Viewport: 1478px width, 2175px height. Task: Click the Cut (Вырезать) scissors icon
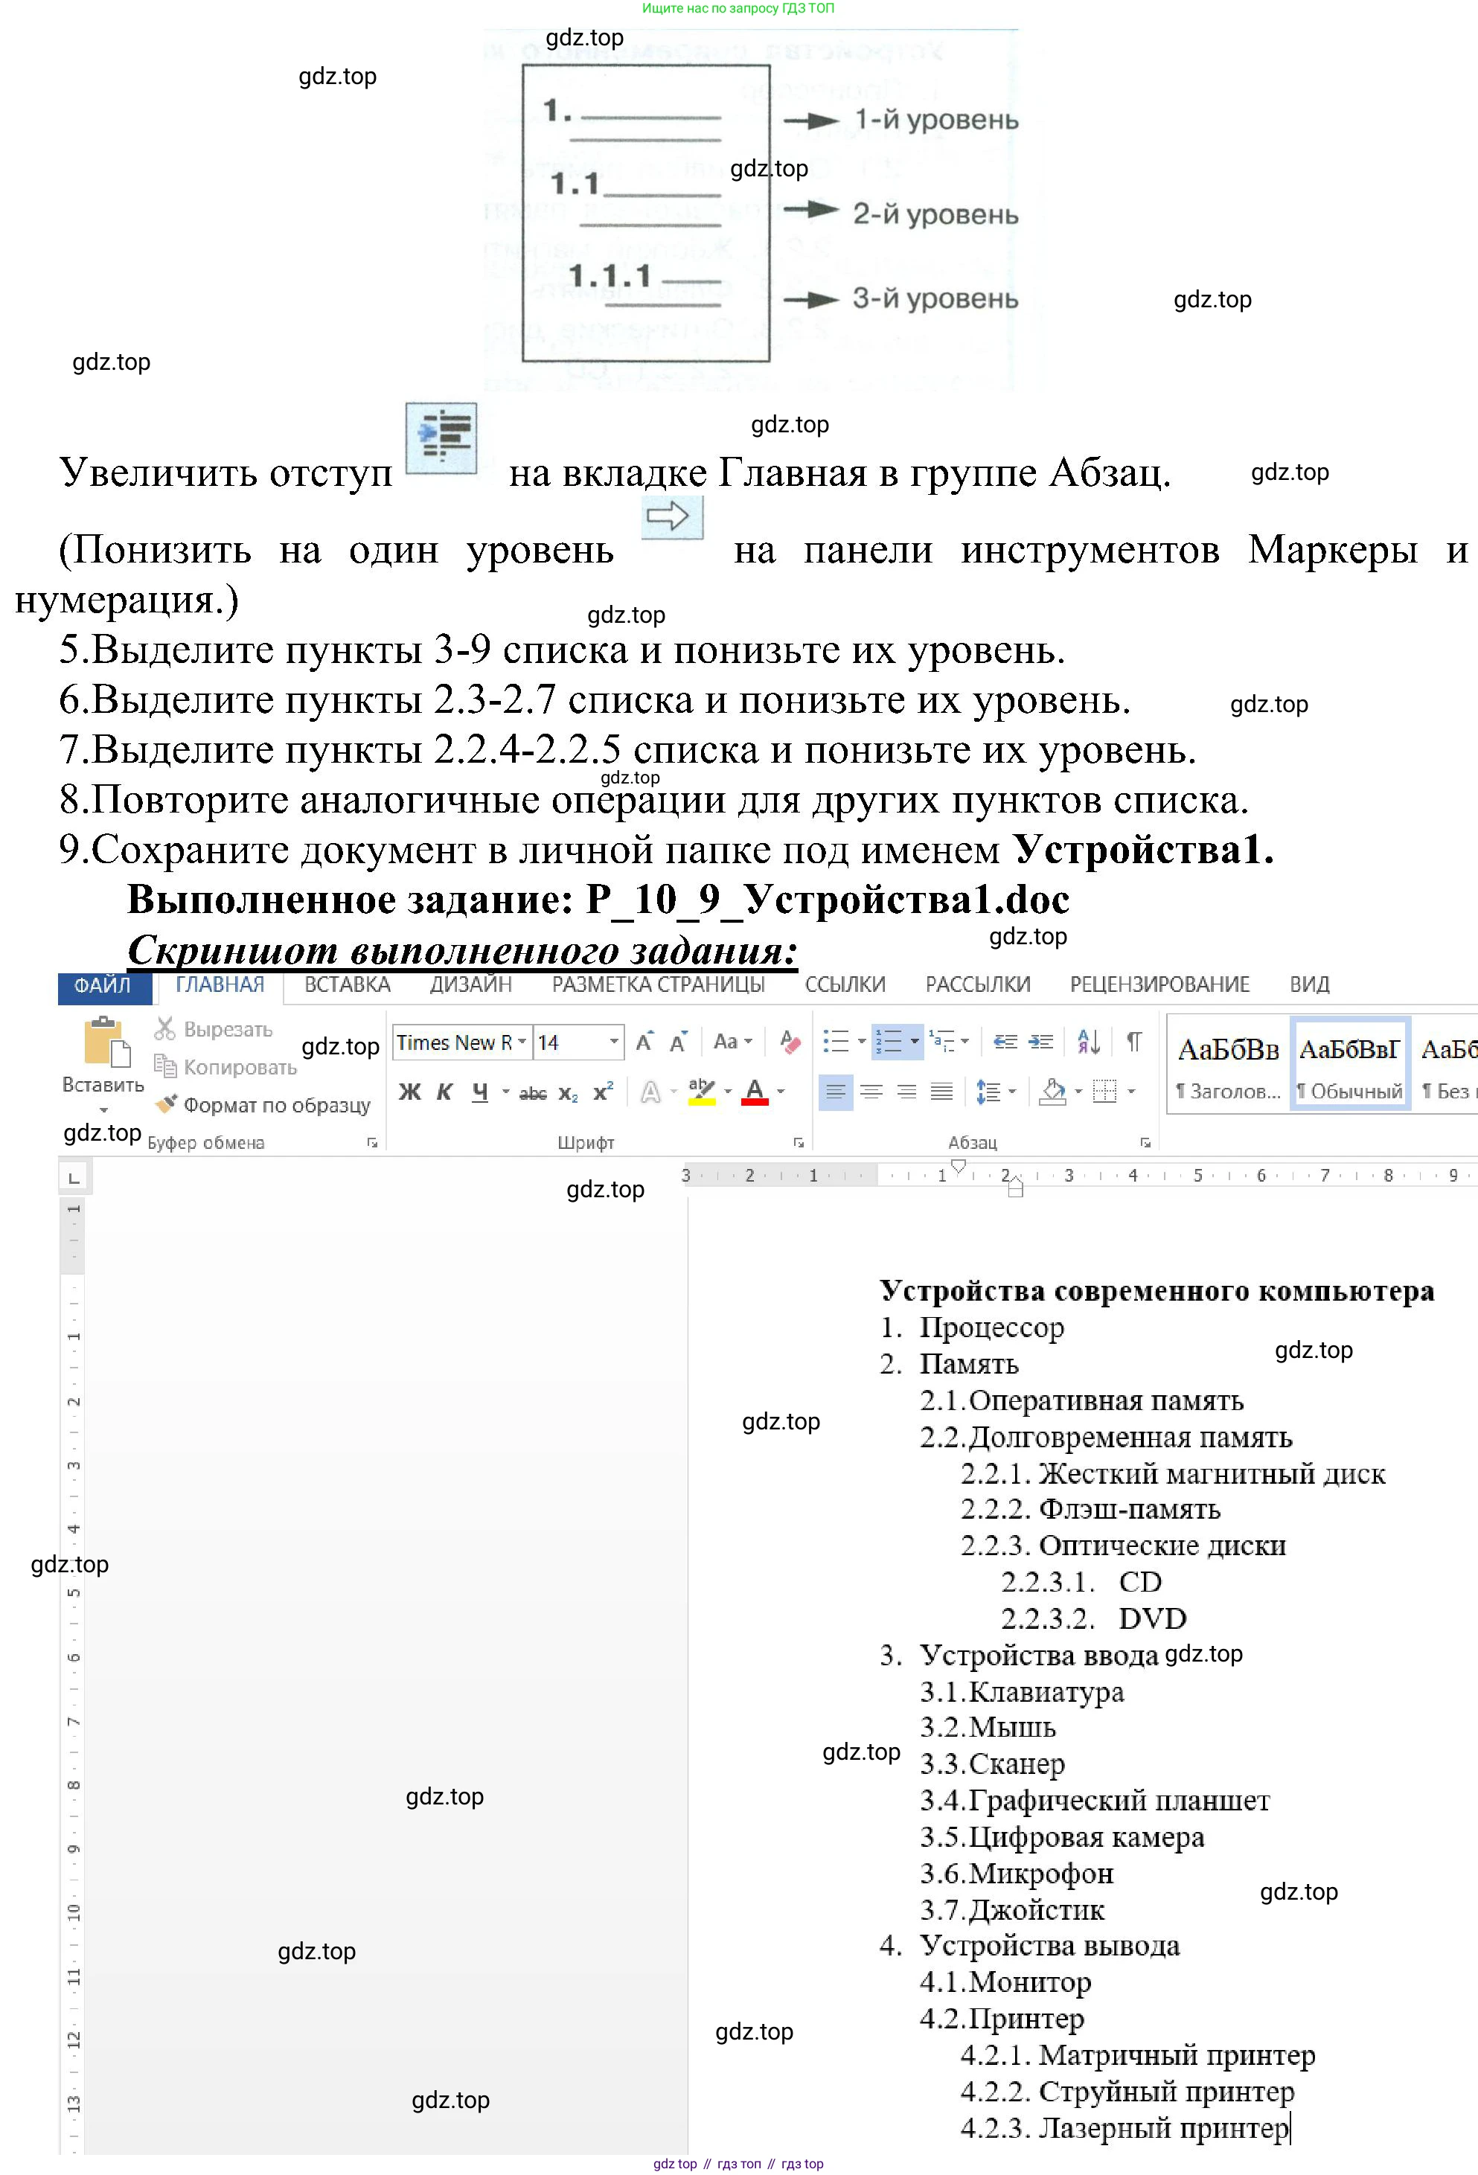click(x=164, y=1028)
